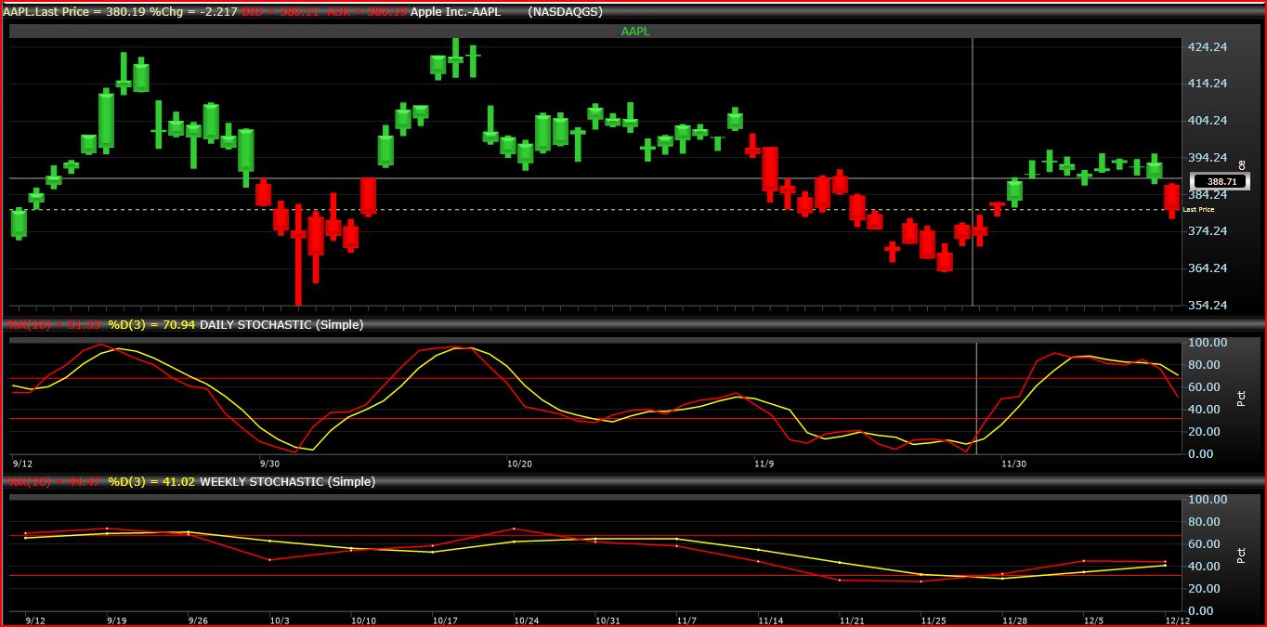Click the 'Last Price' axis label
The image size is (1267, 627).
[x=1198, y=210]
